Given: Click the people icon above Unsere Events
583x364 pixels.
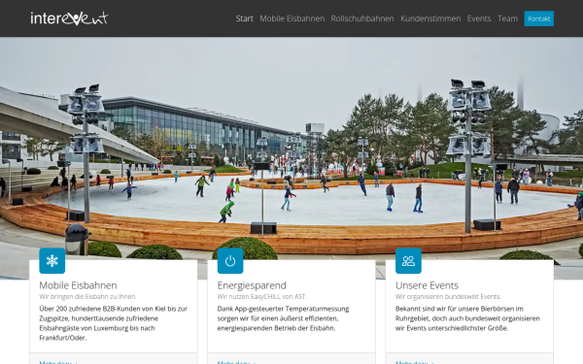Looking at the screenshot, I should point(408,261).
